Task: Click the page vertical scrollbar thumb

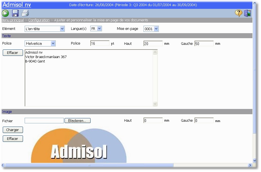Action: (x=255, y=69)
